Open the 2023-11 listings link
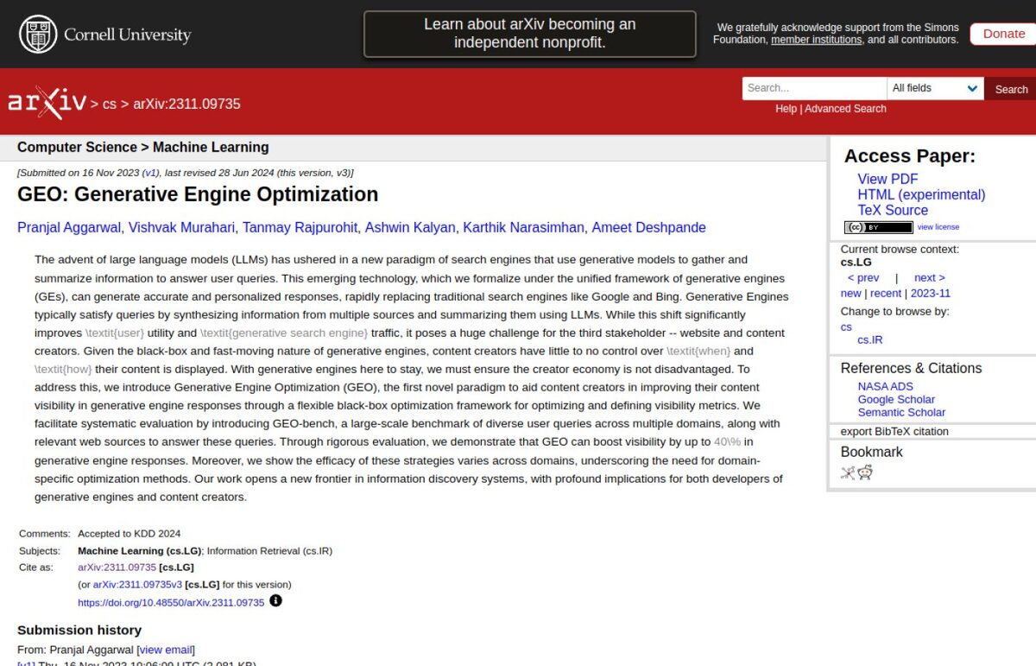 click(931, 293)
